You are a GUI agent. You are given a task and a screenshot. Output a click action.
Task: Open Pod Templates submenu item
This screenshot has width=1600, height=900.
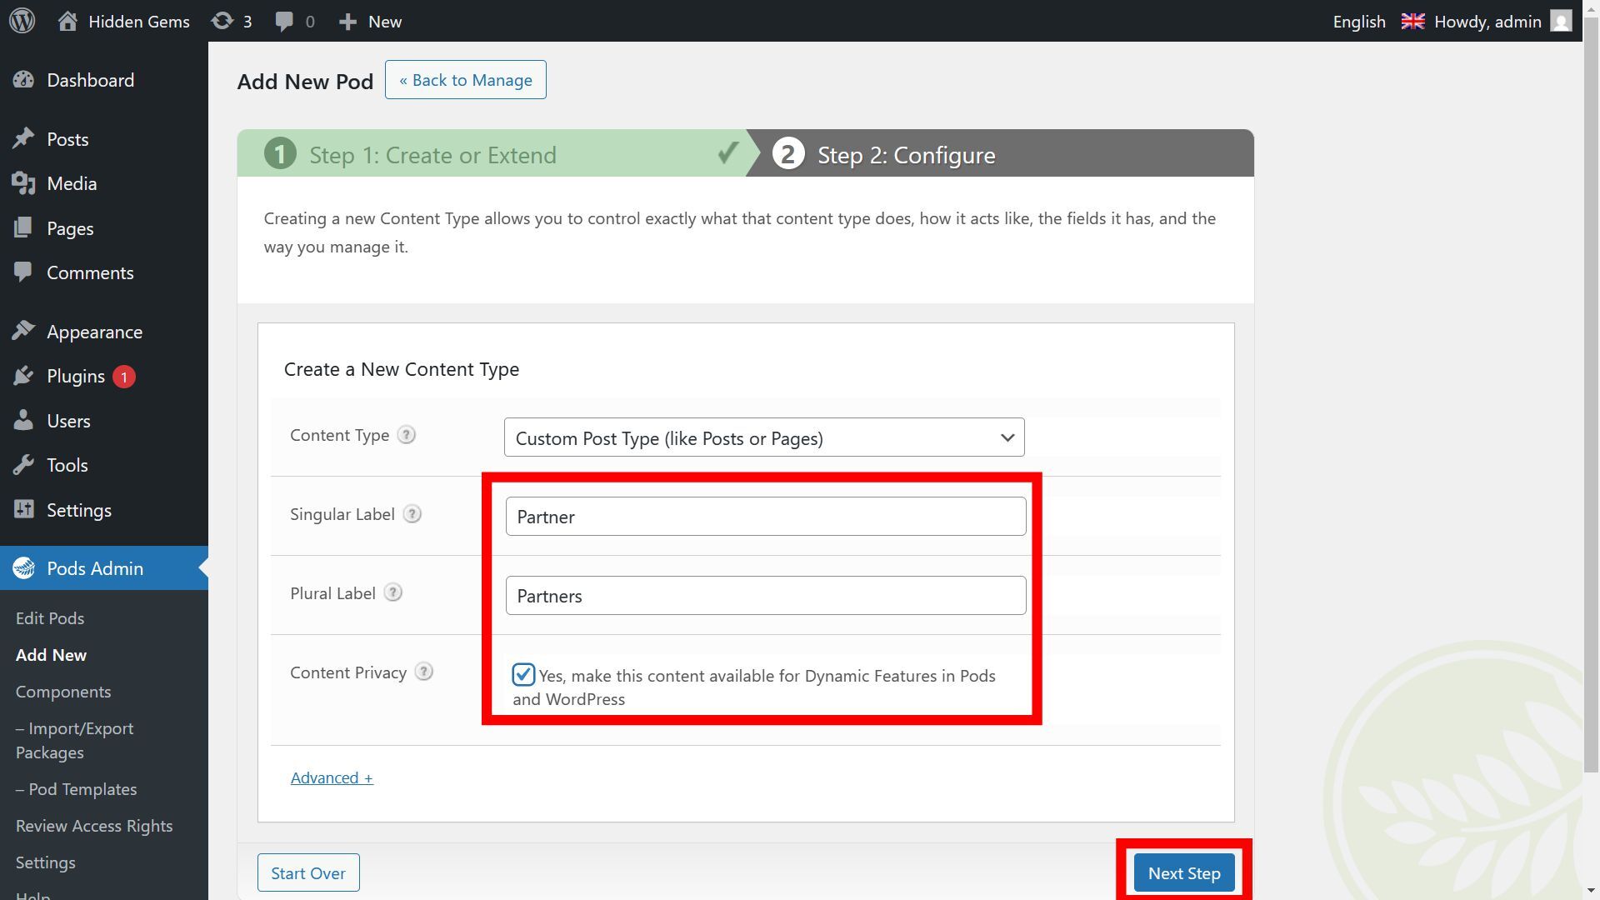tap(76, 789)
